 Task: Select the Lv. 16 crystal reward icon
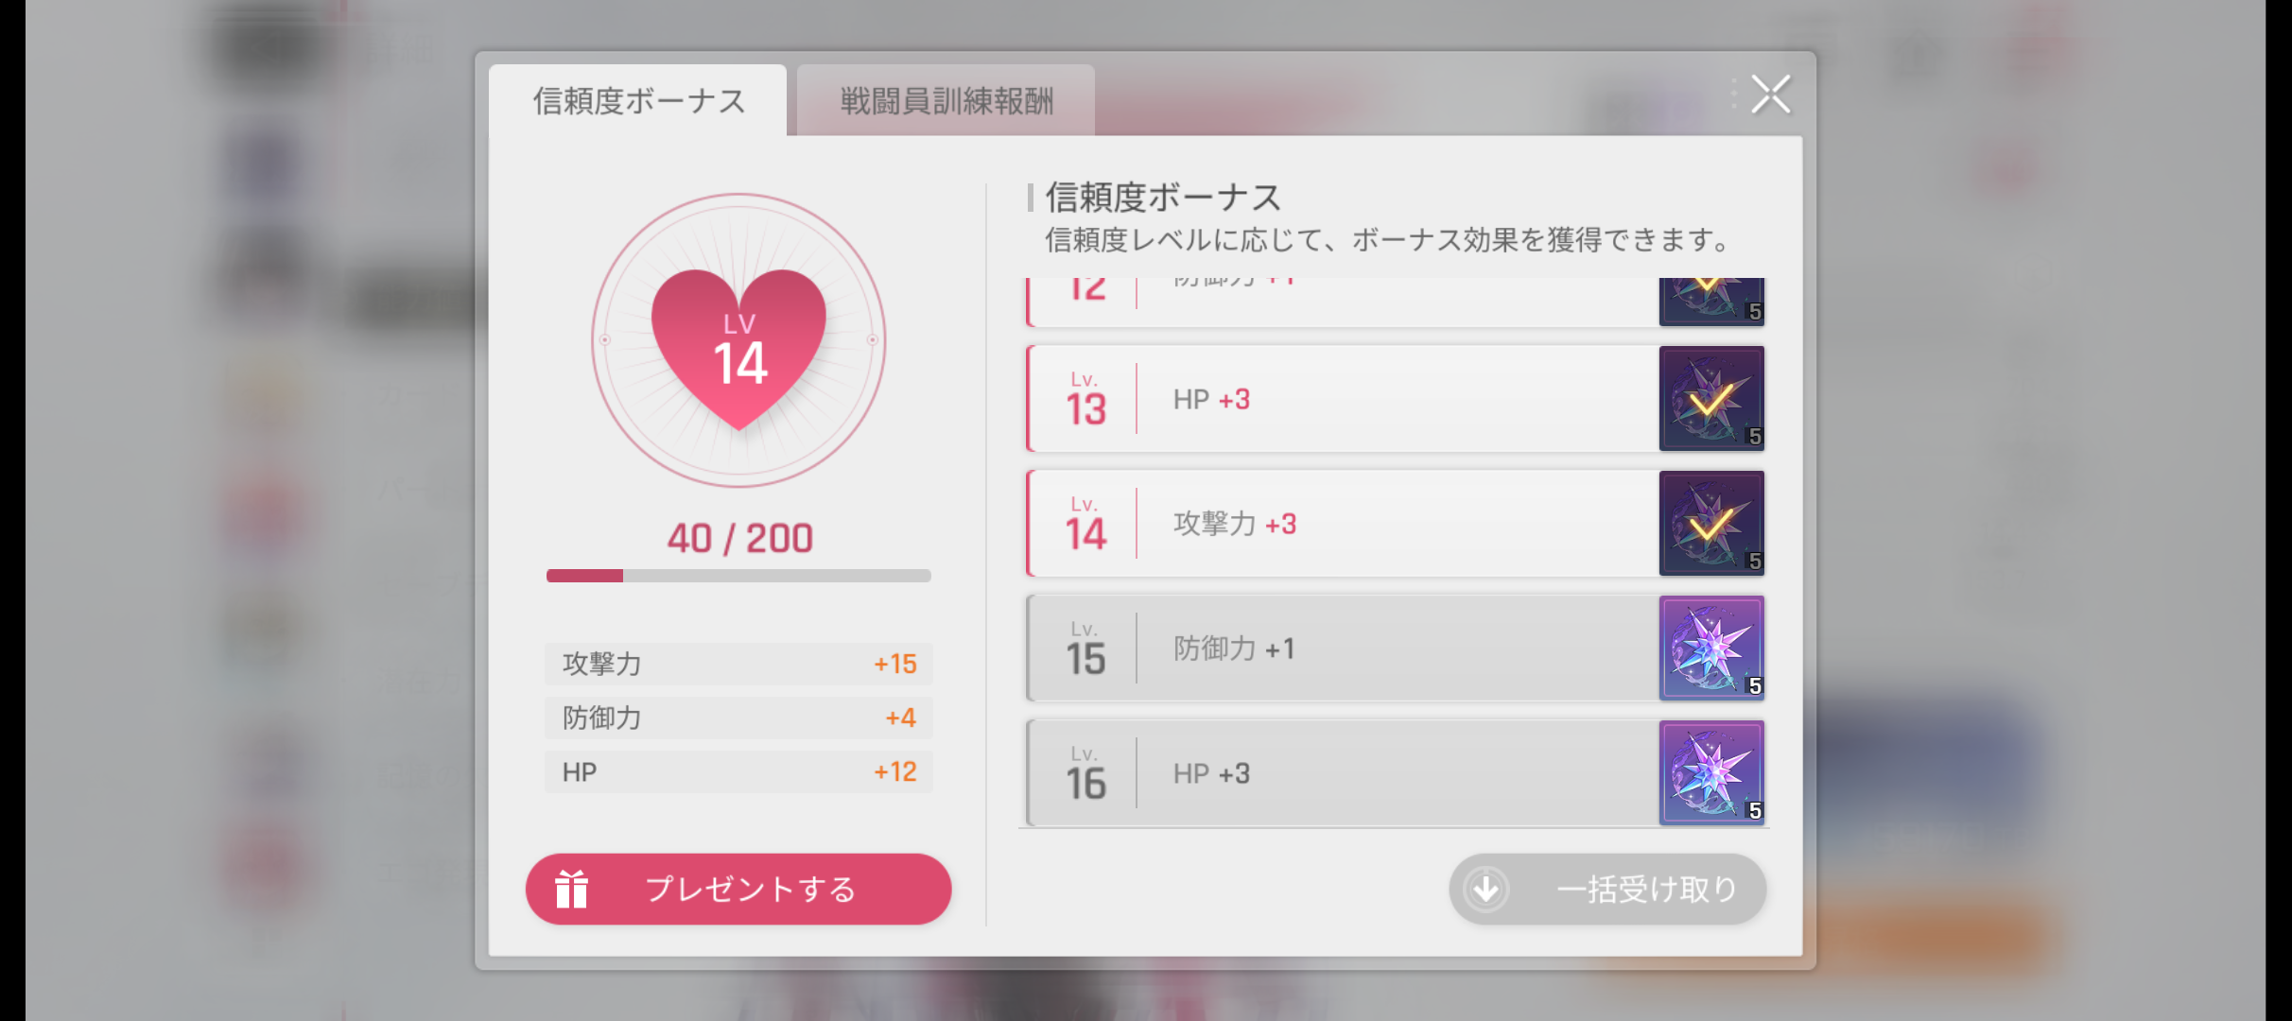pyautogui.click(x=1711, y=772)
